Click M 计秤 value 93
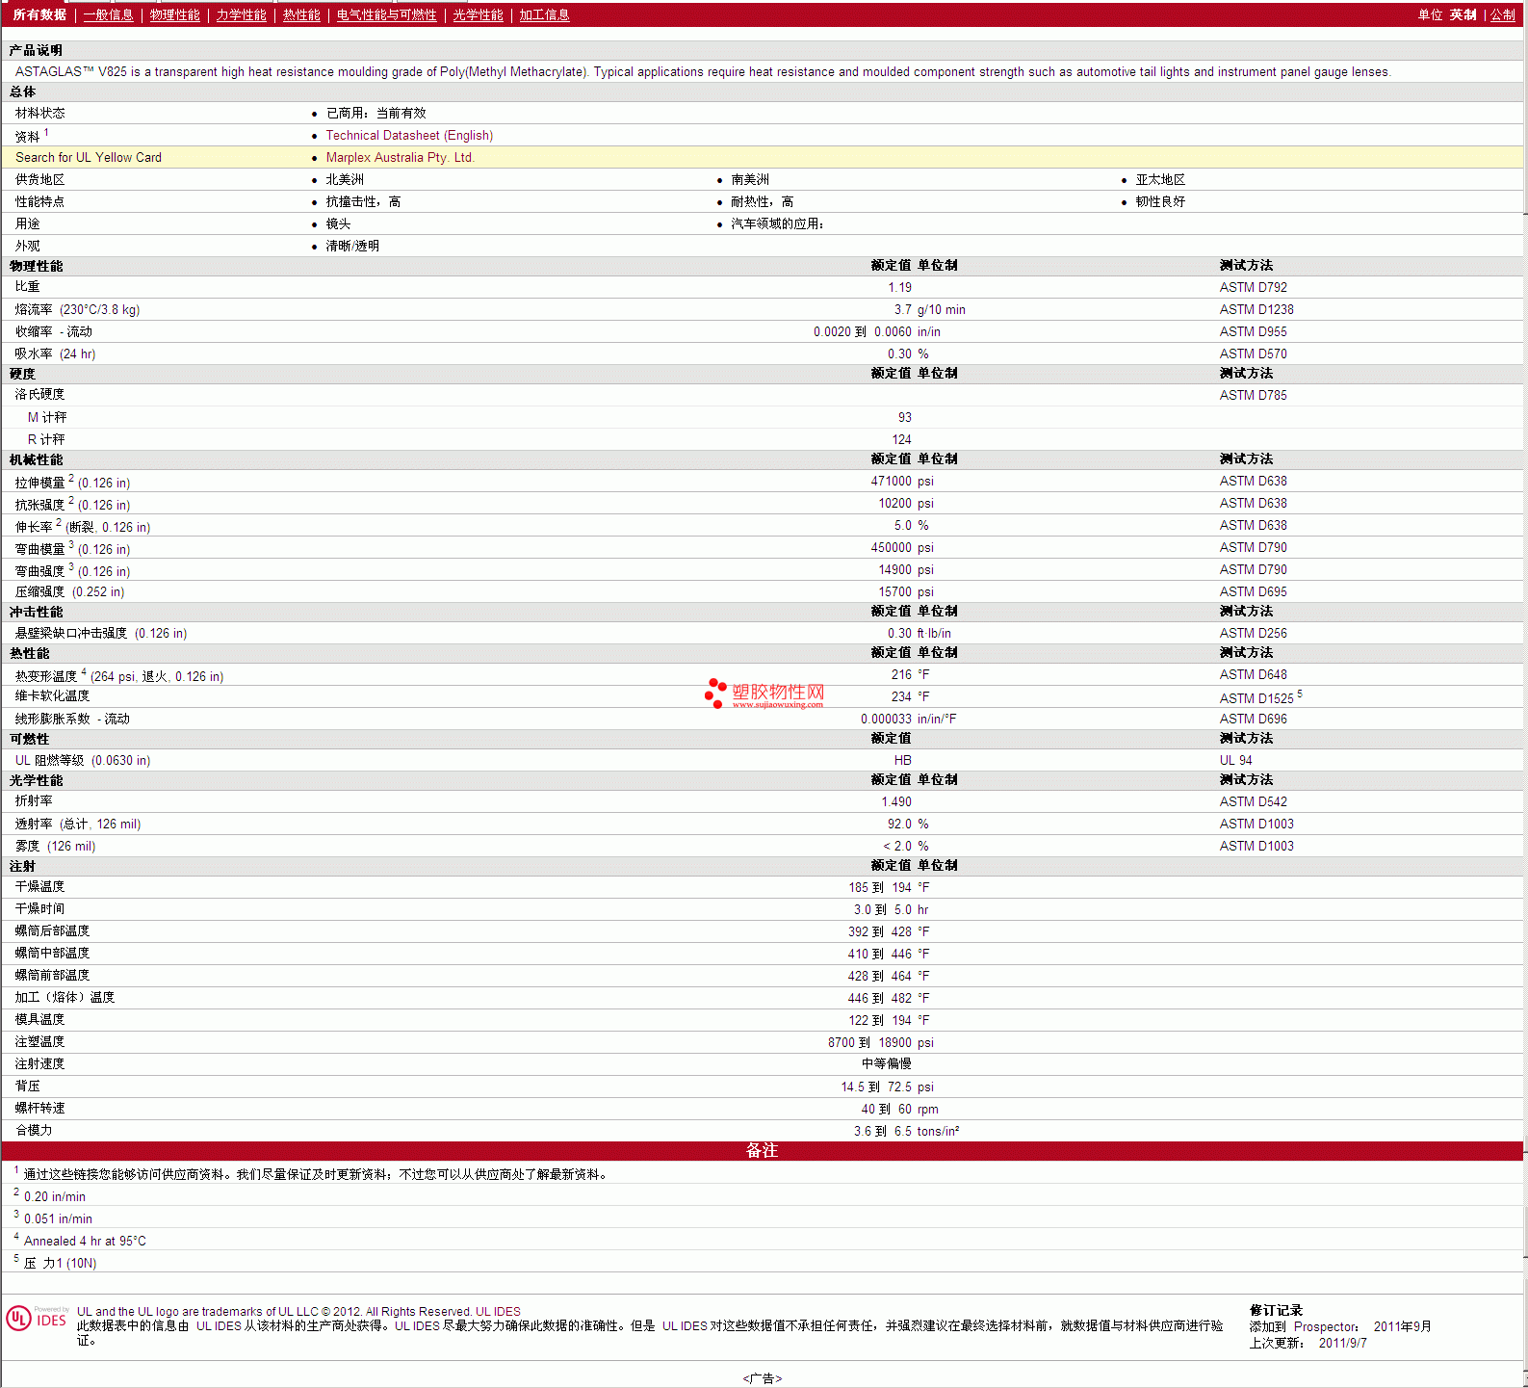 click(904, 417)
